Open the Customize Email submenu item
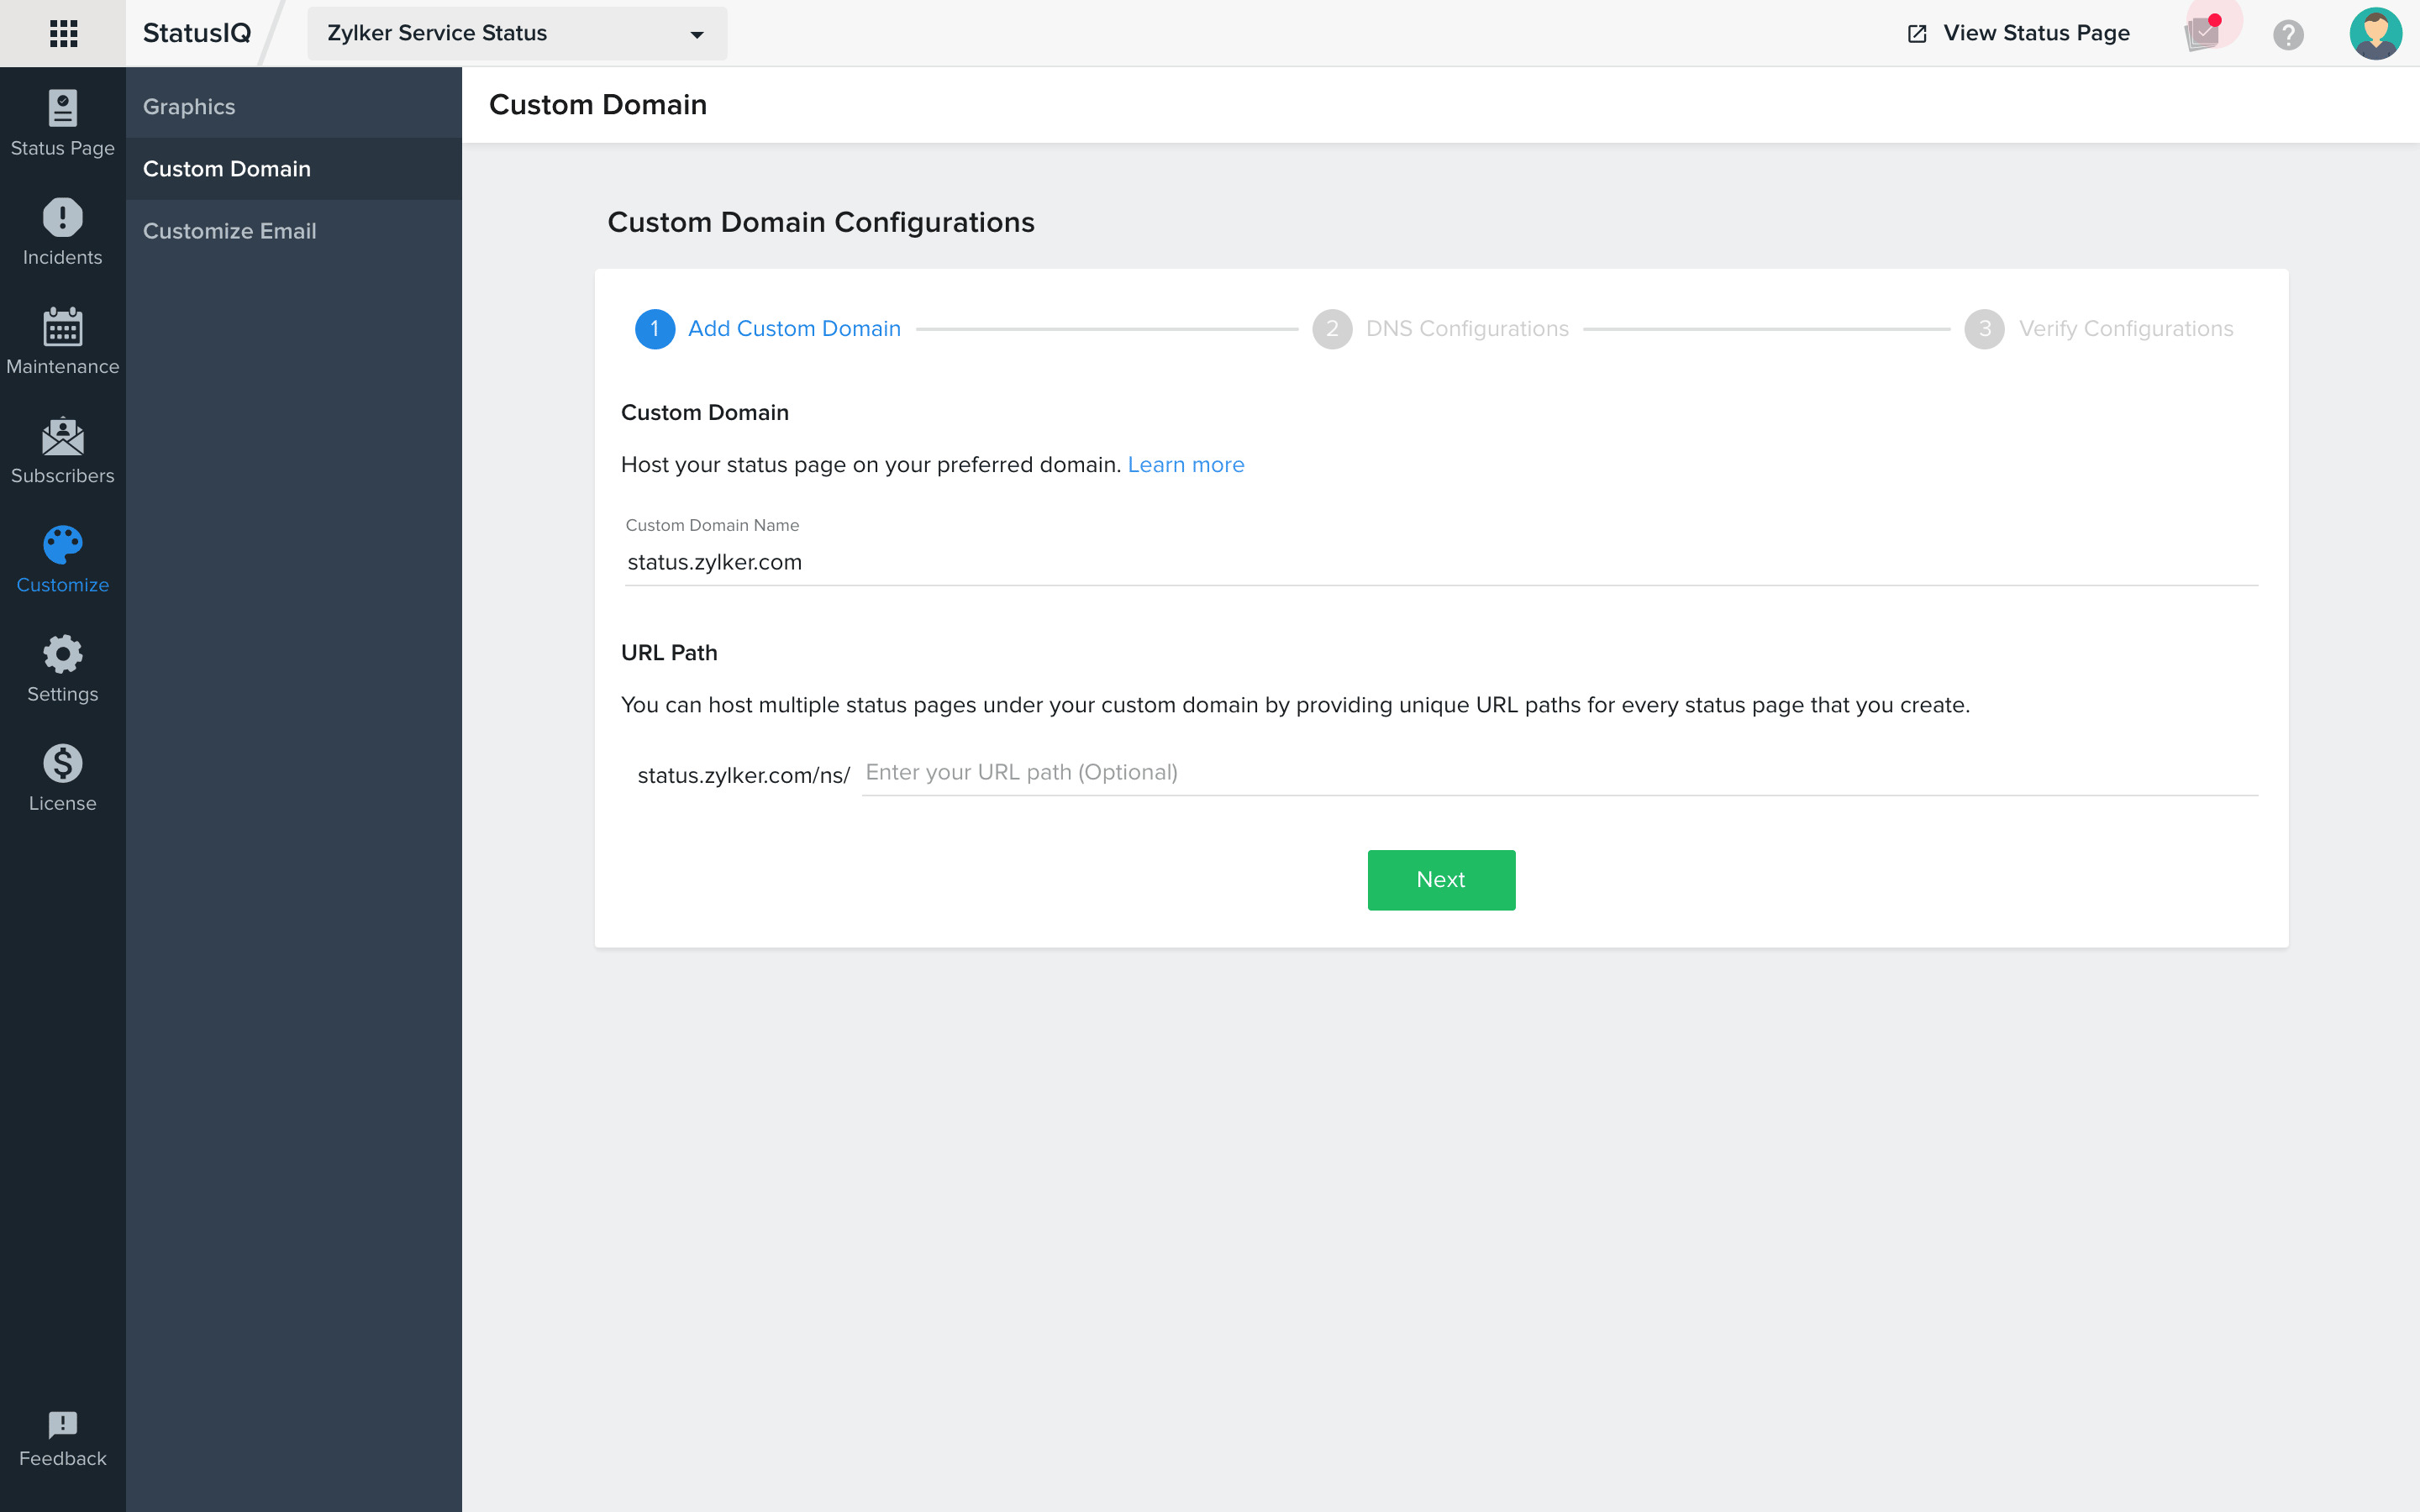 click(x=230, y=231)
